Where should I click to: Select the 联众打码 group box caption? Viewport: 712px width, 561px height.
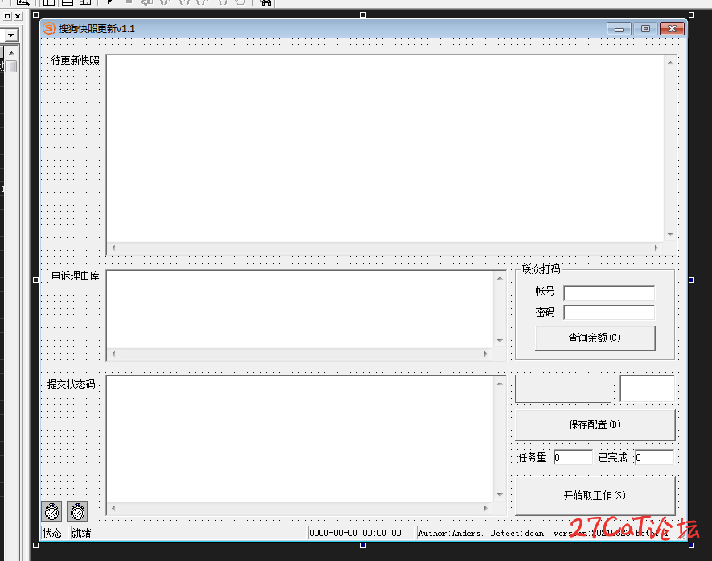pos(541,269)
